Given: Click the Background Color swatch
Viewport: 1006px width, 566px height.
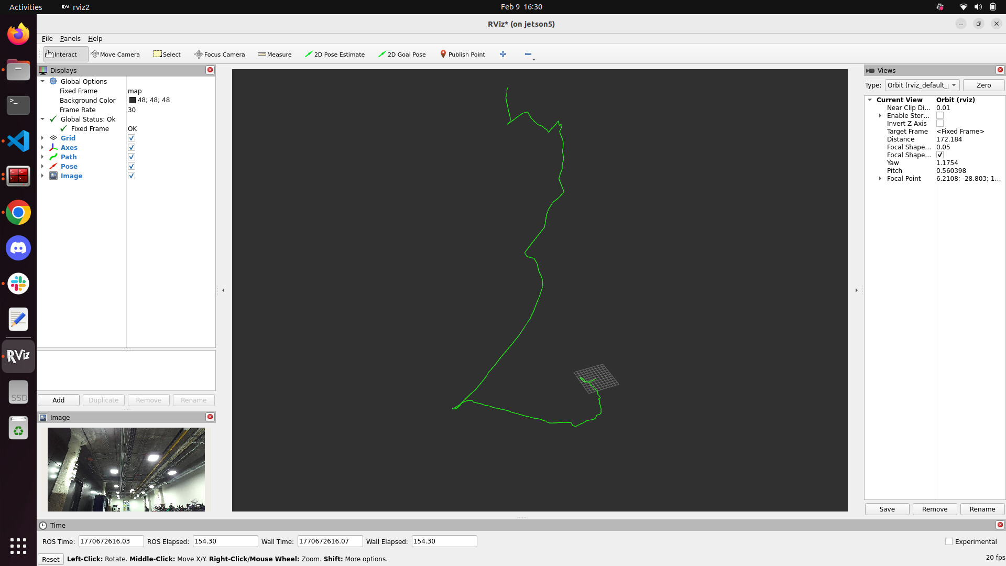Looking at the screenshot, I should click(133, 100).
